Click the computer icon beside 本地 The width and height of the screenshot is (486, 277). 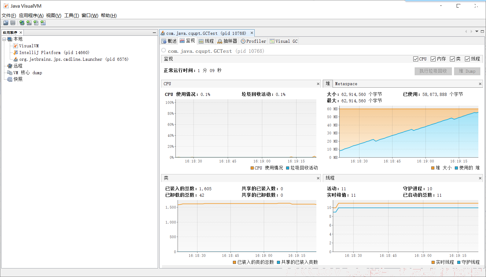[10, 39]
